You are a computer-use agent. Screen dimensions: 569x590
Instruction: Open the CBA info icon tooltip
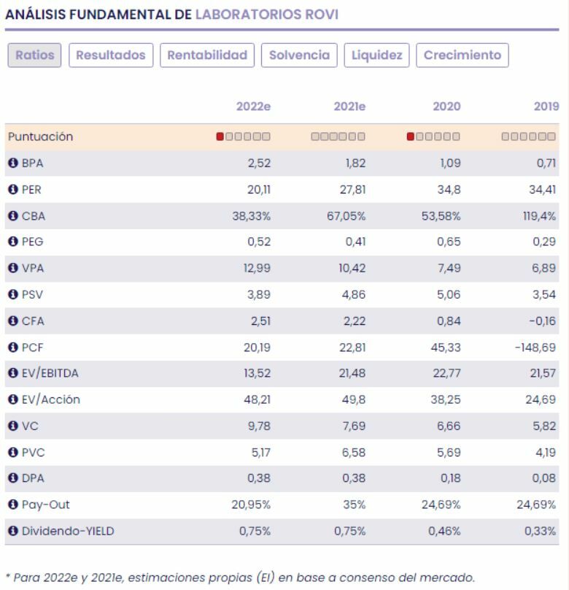(x=12, y=215)
